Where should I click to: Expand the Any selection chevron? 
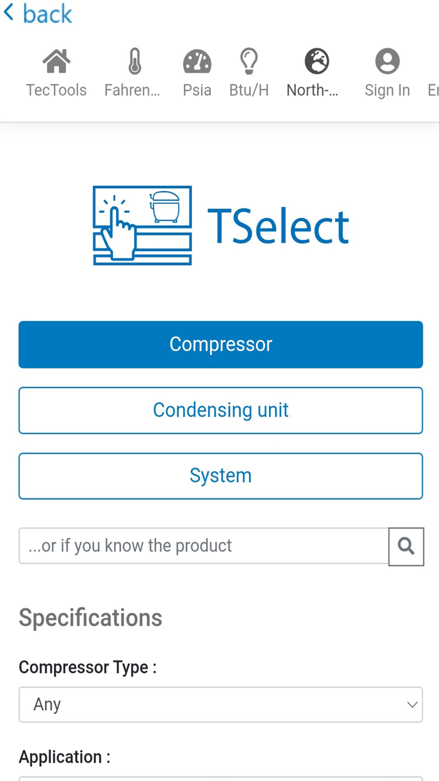pos(412,704)
